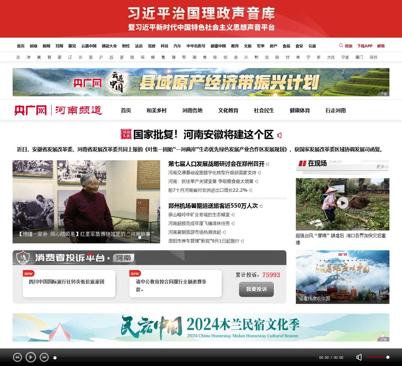Speaker icon next to 崇山峻岭中矿业老城
The width and height of the screenshot is (402, 366).
233,215
